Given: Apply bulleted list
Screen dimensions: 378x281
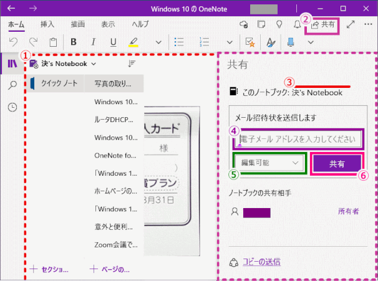Looking at the screenshot, I should point(179,42).
